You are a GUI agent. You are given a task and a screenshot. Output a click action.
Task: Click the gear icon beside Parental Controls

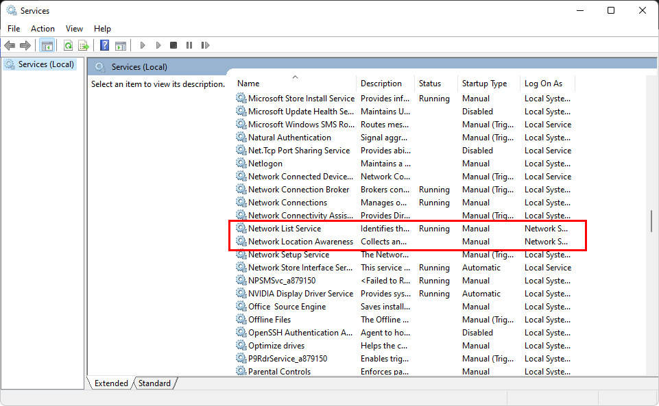pos(241,371)
